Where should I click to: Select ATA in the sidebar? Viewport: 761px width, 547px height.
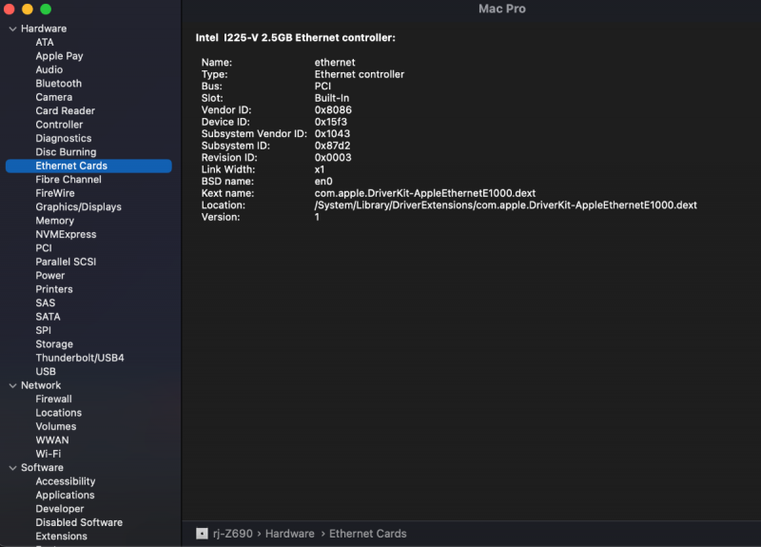pyautogui.click(x=45, y=42)
